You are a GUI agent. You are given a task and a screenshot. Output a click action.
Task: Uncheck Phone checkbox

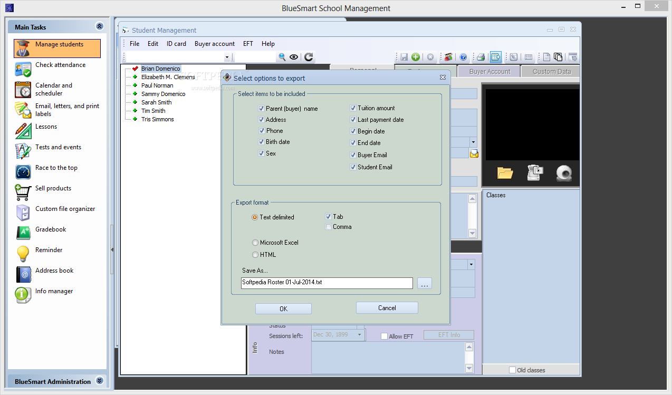point(261,131)
